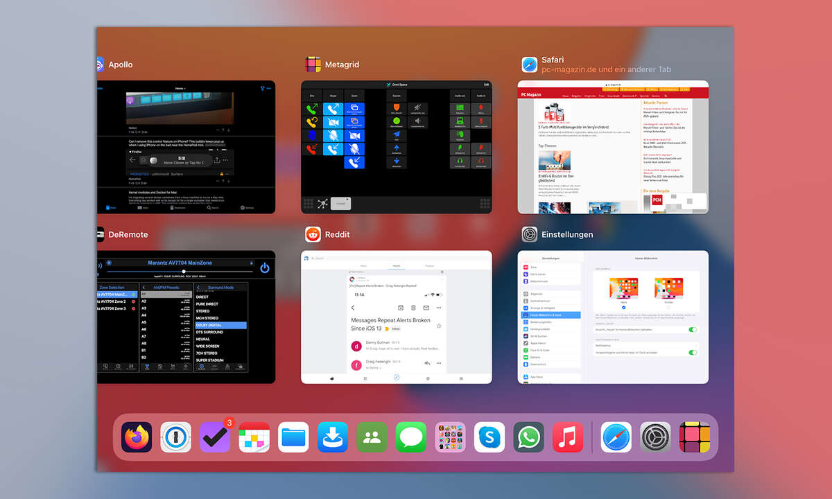Viewport: 832px width, 499px height.
Task: Switch to the Einstellungen app card
Action: click(613, 317)
